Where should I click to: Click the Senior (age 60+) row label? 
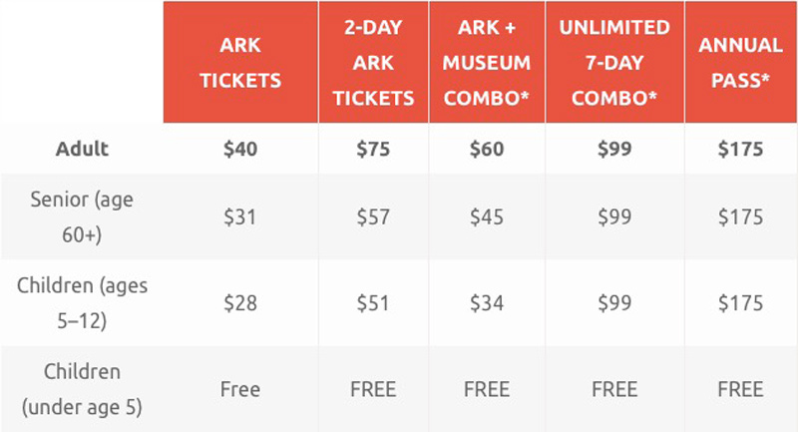tap(82, 217)
